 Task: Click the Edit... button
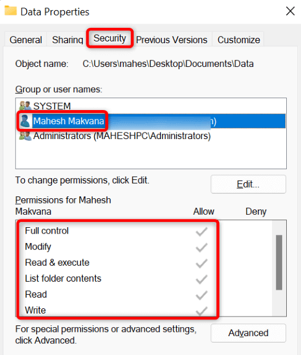click(248, 184)
